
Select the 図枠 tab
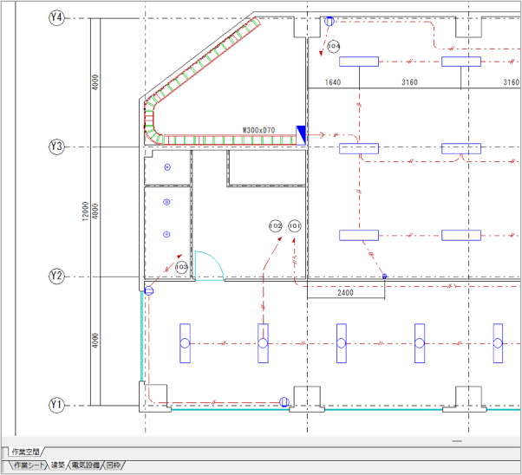coord(114,466)
